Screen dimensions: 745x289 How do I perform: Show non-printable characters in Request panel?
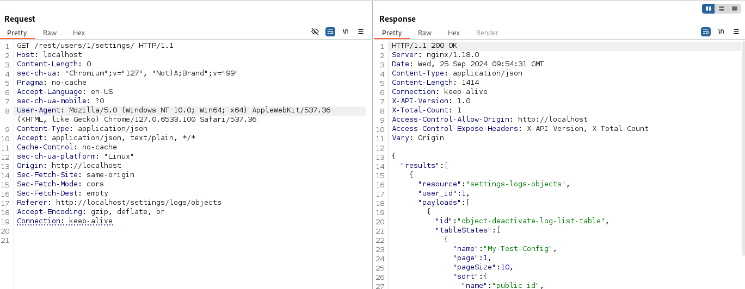(x=346, y=32)
